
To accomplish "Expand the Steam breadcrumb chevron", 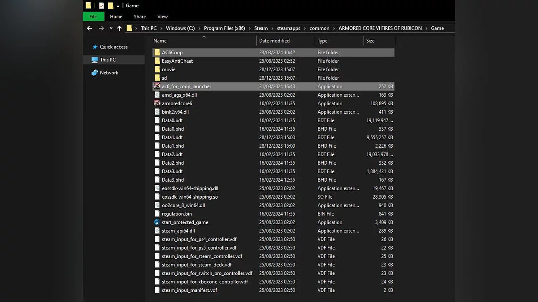I will tap(272, 28).
